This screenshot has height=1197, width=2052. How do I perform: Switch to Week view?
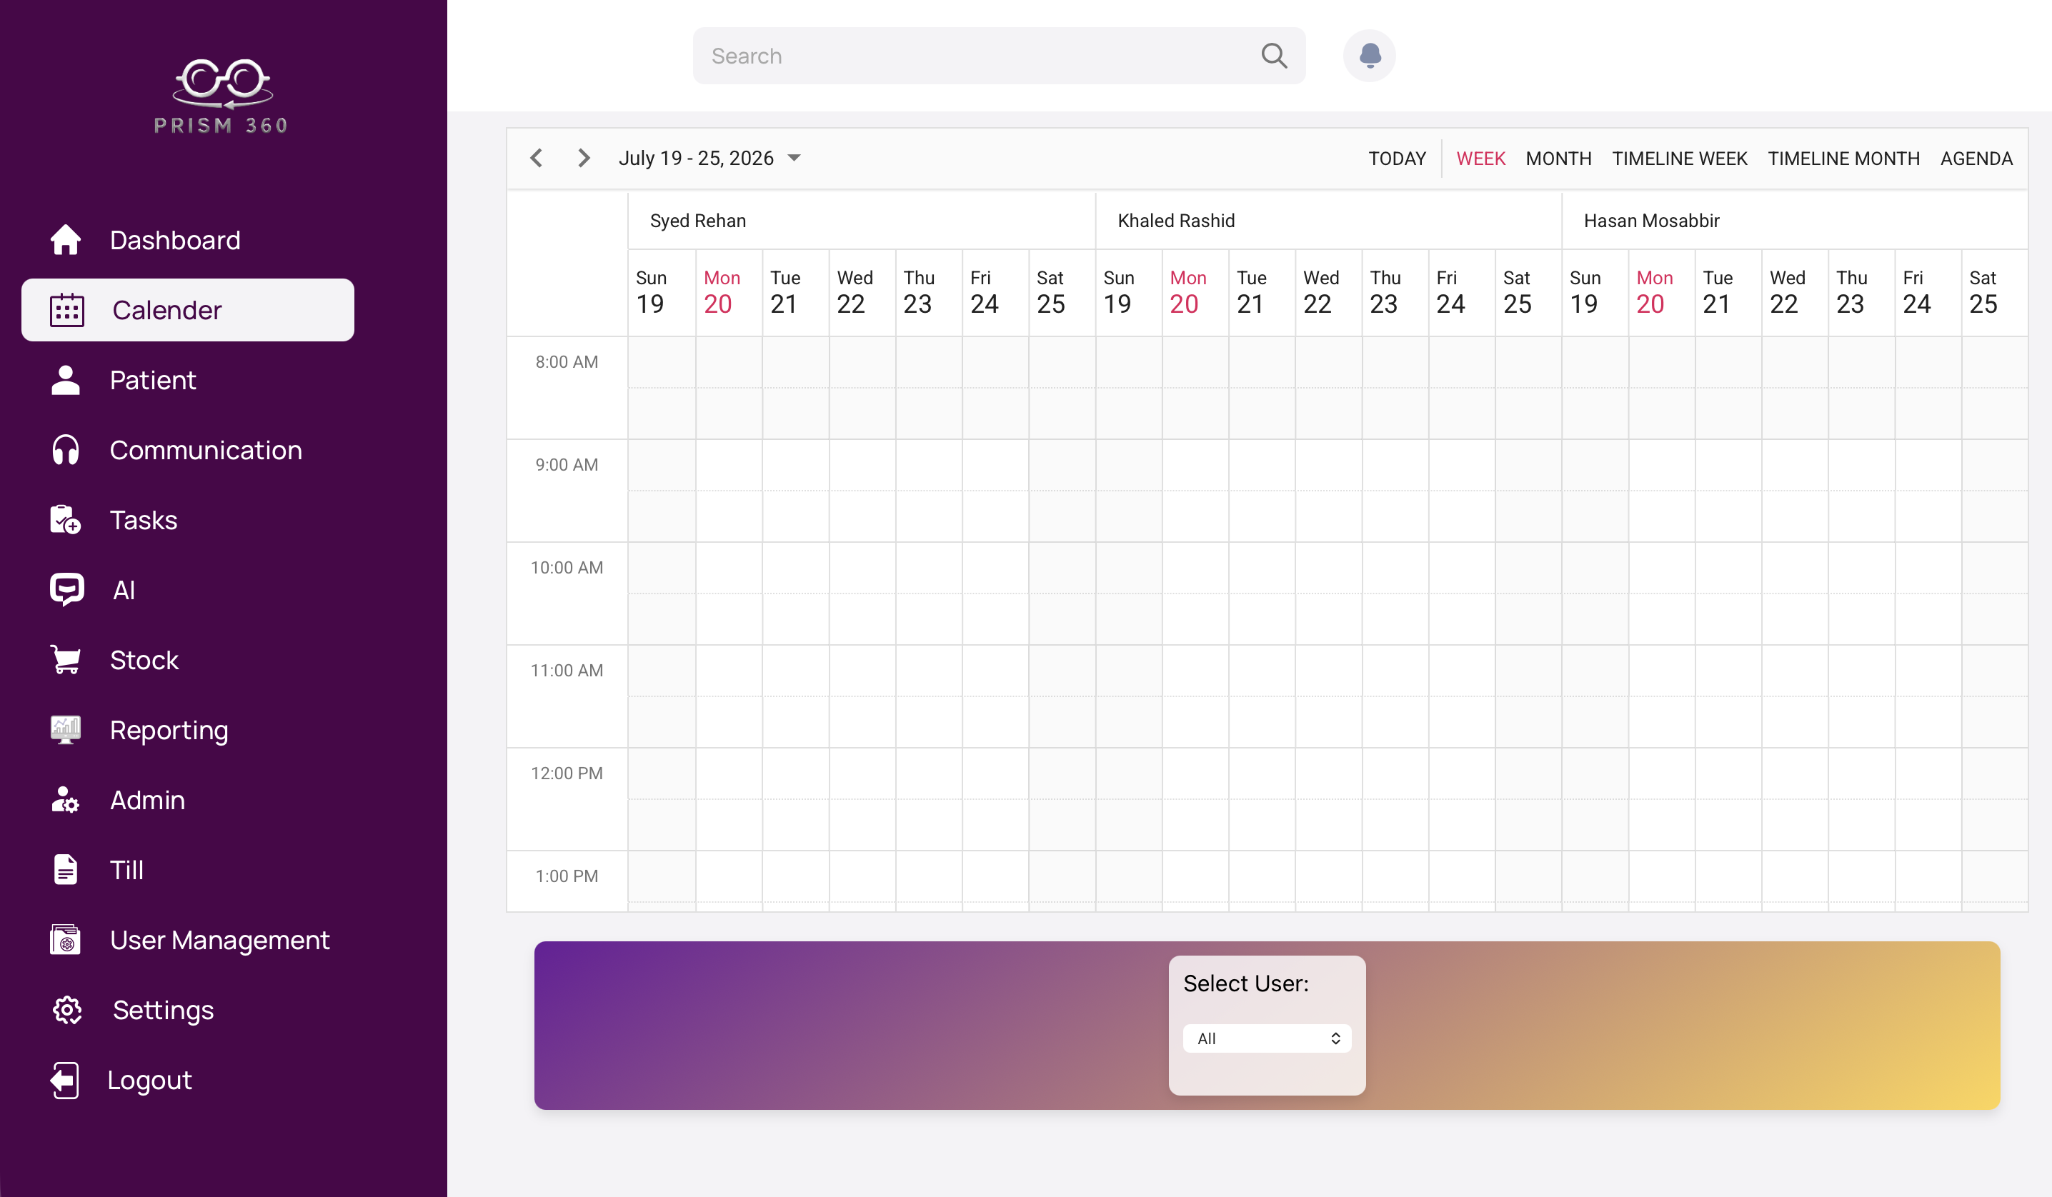(1480, 159)
